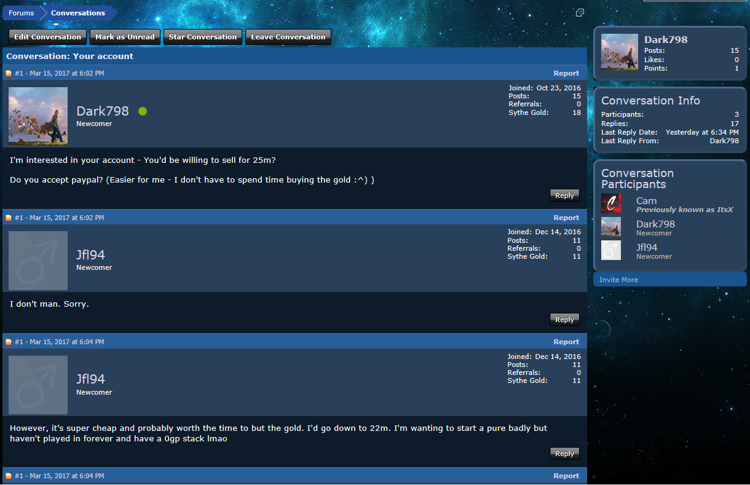Open Cam's profile name link

pyautogui.click(x=647, y=201)
